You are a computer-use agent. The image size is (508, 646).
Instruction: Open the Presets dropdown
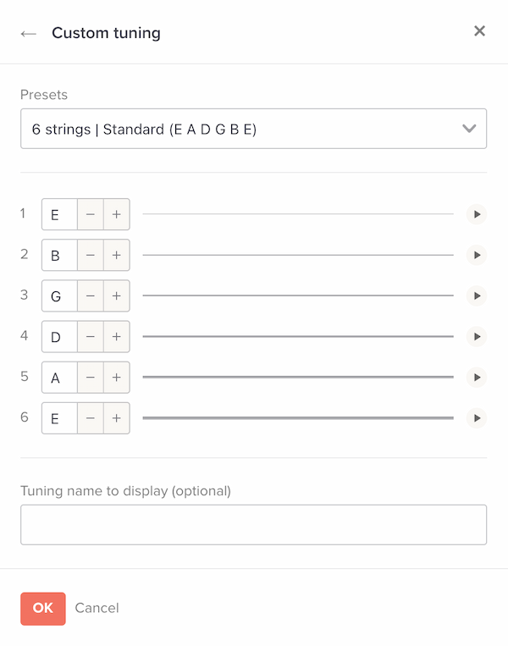tap(253, 129)
